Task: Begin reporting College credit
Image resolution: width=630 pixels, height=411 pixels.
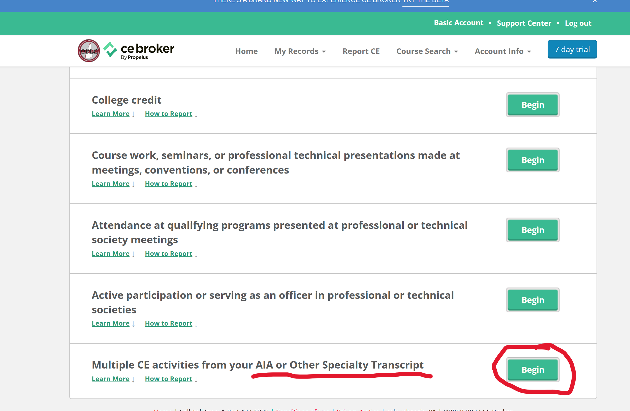Action: pos(532,105)
